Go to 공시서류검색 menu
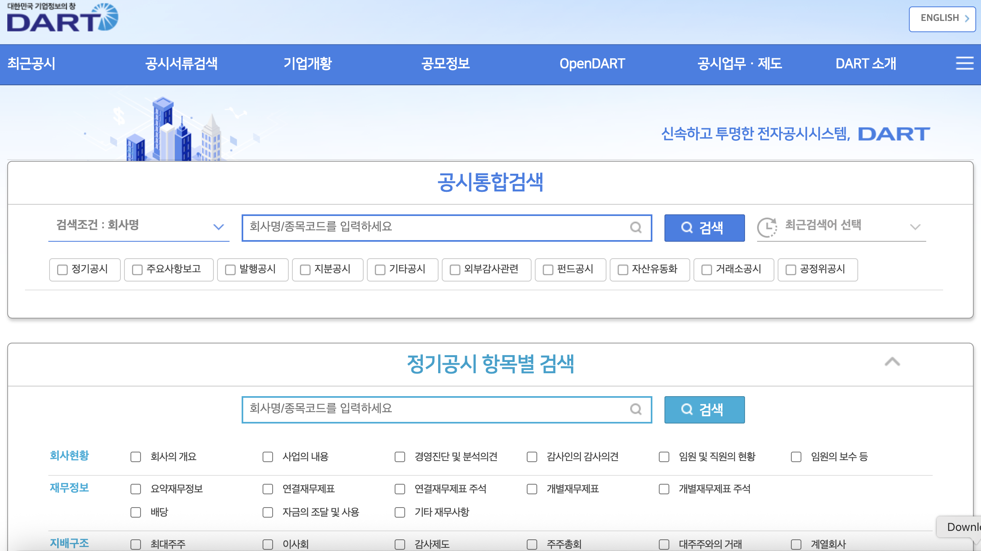981x551 pixels. click(182, 64)
